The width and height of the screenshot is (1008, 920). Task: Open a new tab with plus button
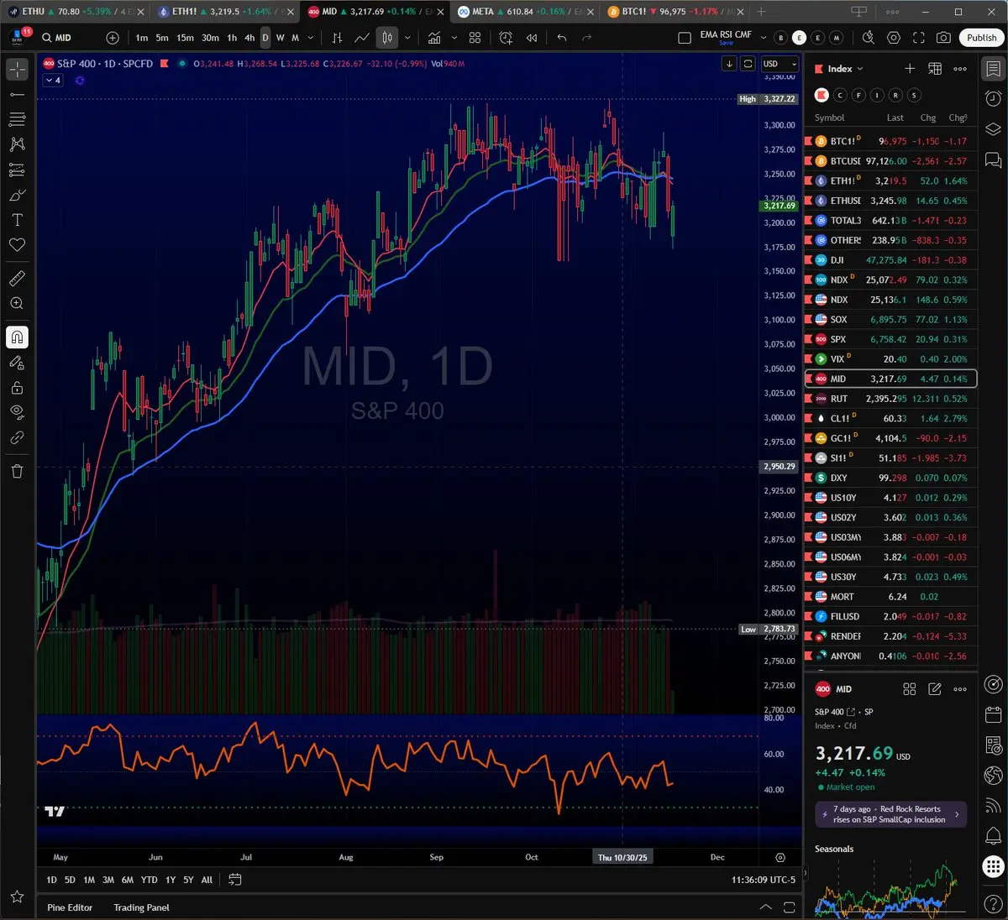click(761, 12)
